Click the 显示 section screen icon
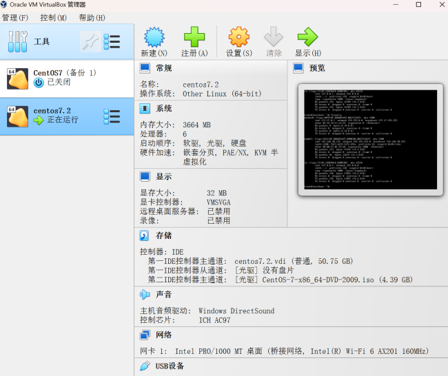 (x=145, y=177)
